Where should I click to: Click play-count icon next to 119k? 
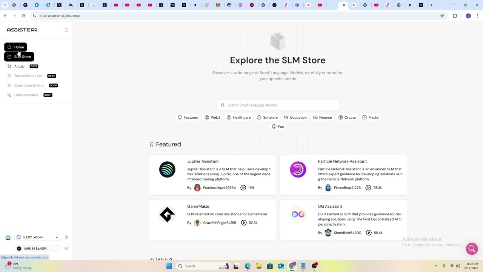pyautogui.click(x=243, y=188)
